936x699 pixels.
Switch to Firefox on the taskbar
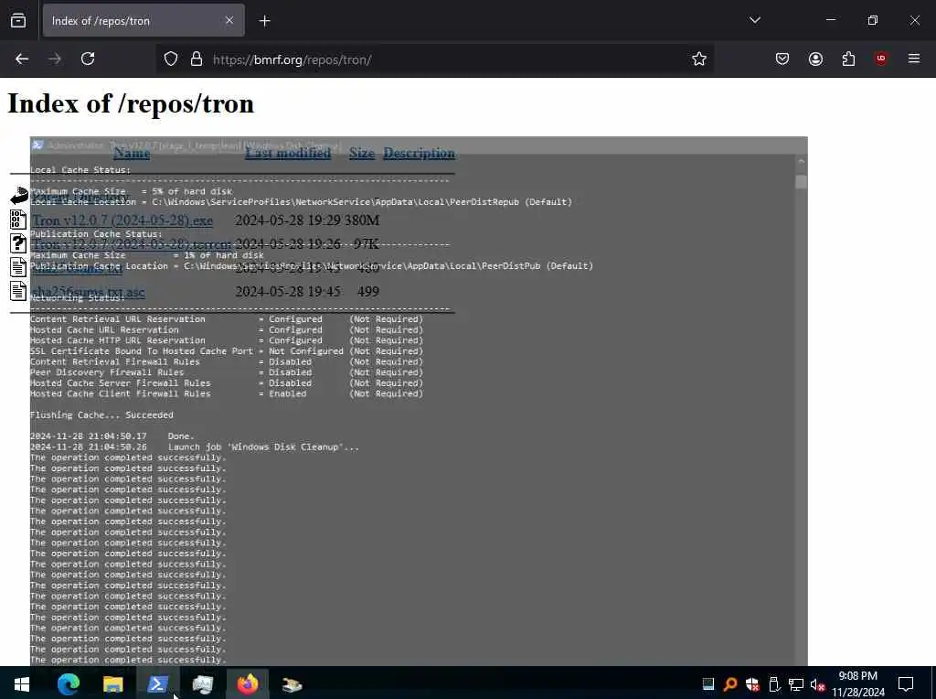tap(247, 684)
